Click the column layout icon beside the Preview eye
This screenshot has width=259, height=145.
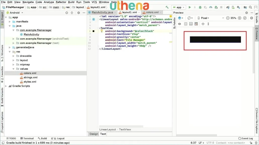point(186,24)
